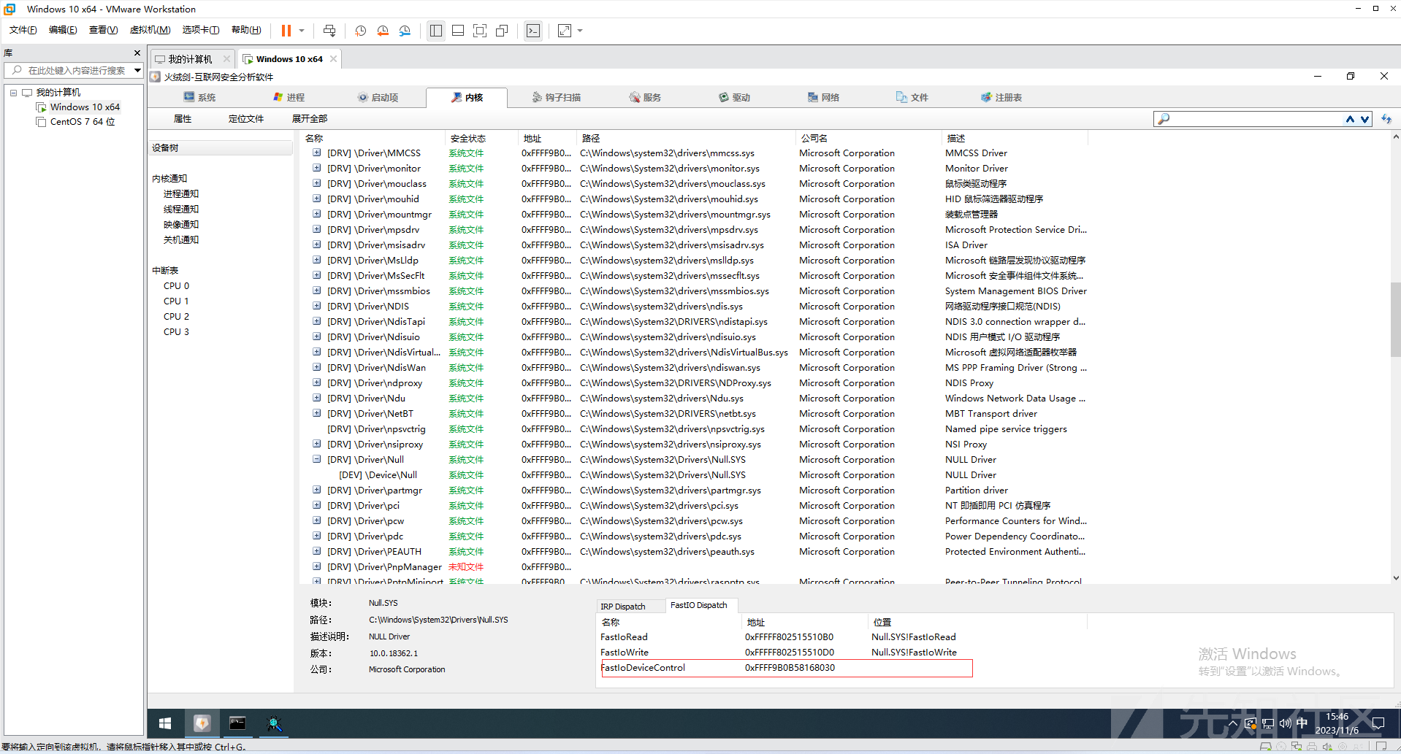The height and width of the screenshot is (754, 1401).
Task: Switch to the 启动项 tab
Action: pyautogui.click(x=378, y=97)
